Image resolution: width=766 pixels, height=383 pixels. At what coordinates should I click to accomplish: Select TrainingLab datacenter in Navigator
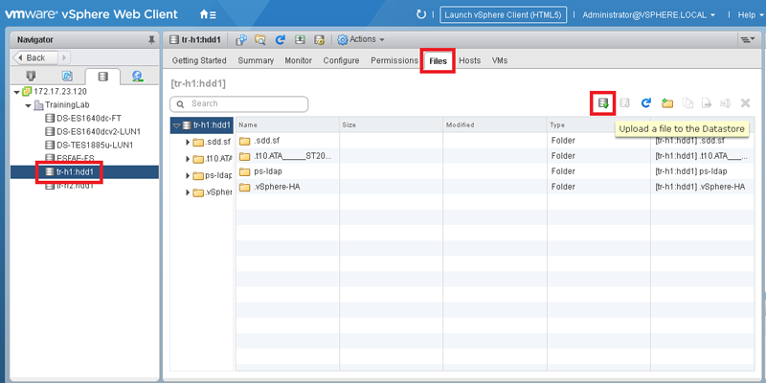click(x=61, y=105)
